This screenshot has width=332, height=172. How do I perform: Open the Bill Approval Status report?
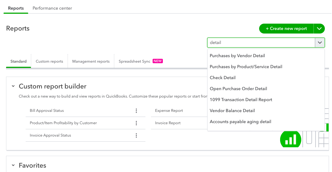pos(47,111)
